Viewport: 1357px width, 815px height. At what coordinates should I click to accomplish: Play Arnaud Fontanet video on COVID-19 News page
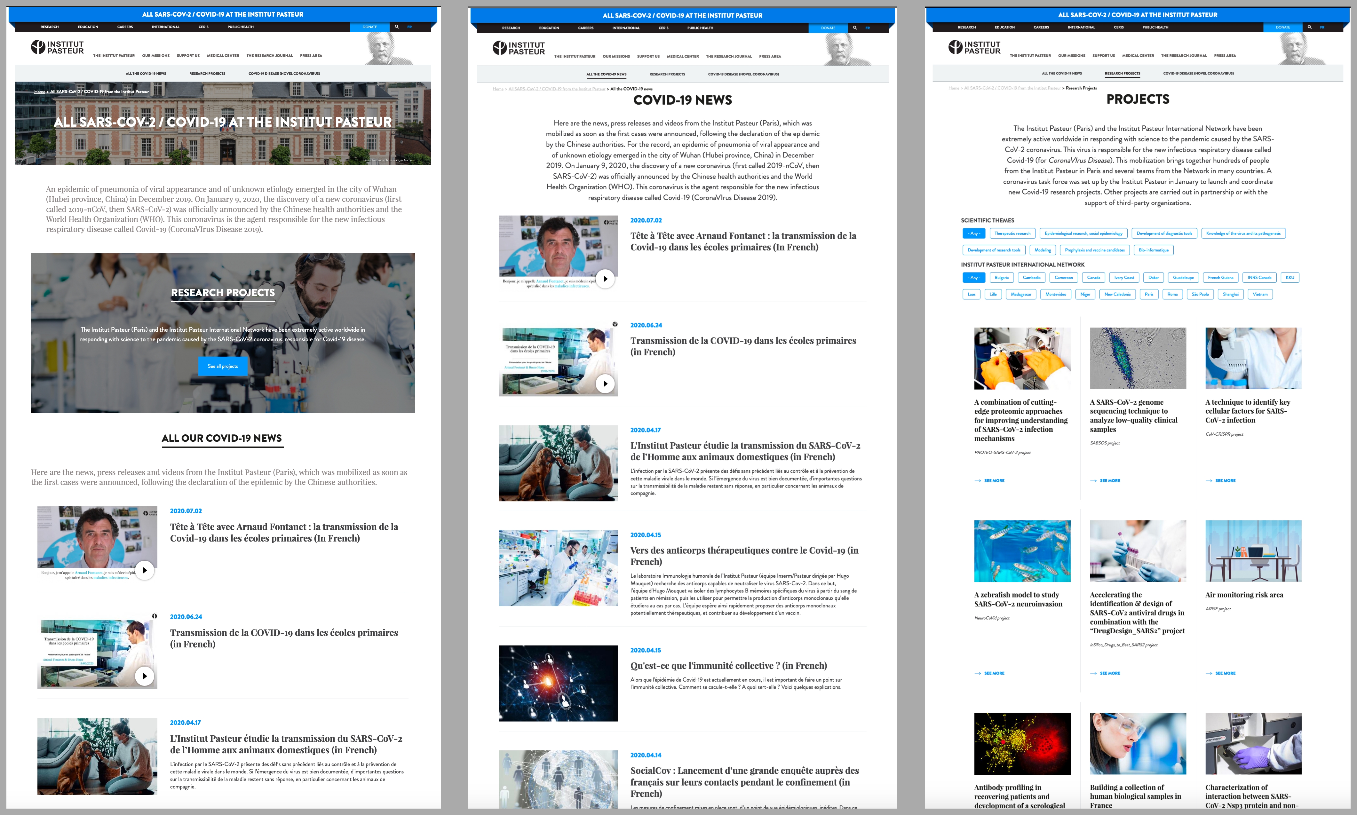coord(605,279)
